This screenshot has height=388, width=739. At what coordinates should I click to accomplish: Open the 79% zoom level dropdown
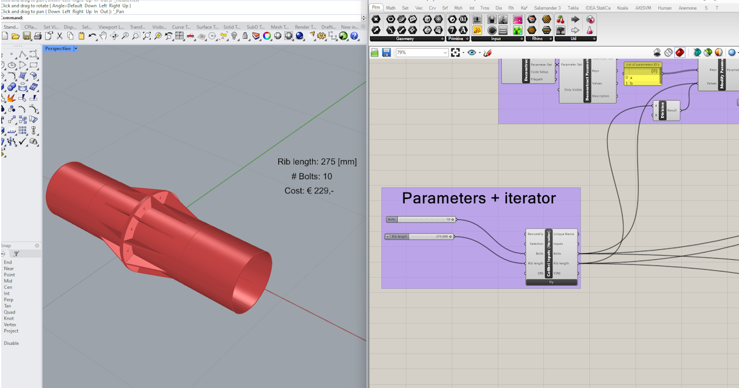(x=445, y=53)
